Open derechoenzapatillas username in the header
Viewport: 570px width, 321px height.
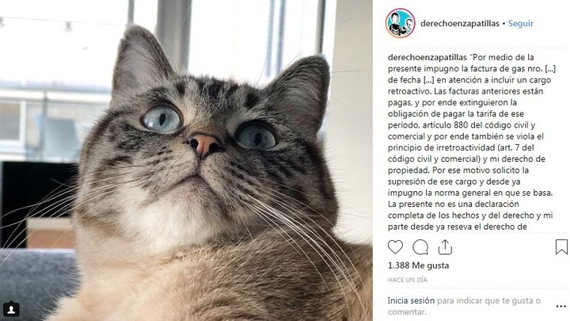pos(460,23)
